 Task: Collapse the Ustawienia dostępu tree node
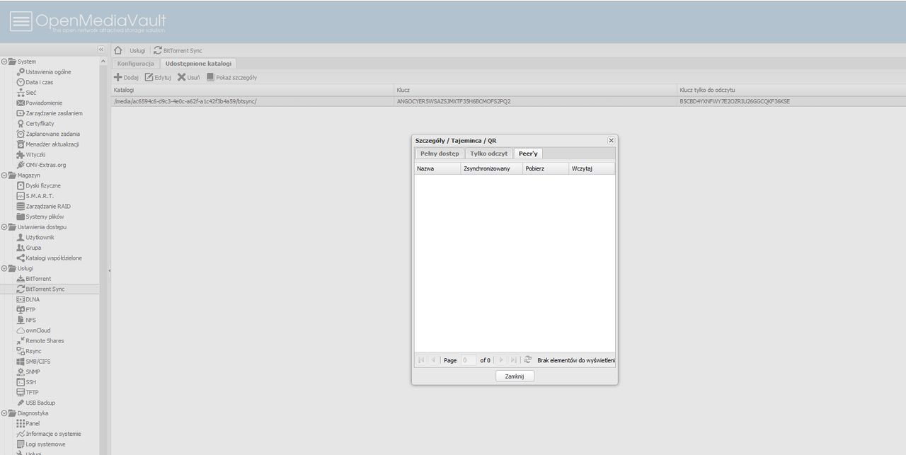(x=4, y=227)
